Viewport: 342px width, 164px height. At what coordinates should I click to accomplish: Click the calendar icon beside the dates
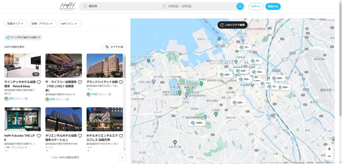164,6
